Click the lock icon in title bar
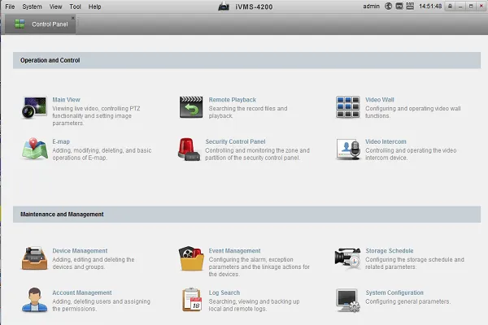This screenshot has width=488, height=325. [450, 6]
